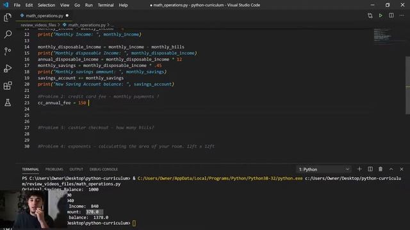This screenshot has height=230, width=410.
Task: Click monthly_disposable_income on line 14
Action: tap(69, 47)
